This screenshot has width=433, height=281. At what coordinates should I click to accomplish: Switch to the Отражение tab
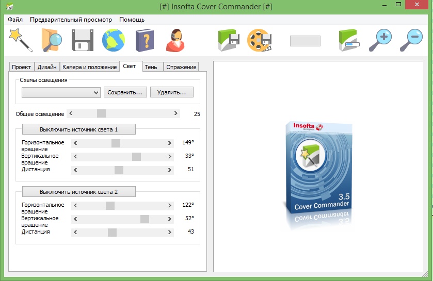point(181,67)
